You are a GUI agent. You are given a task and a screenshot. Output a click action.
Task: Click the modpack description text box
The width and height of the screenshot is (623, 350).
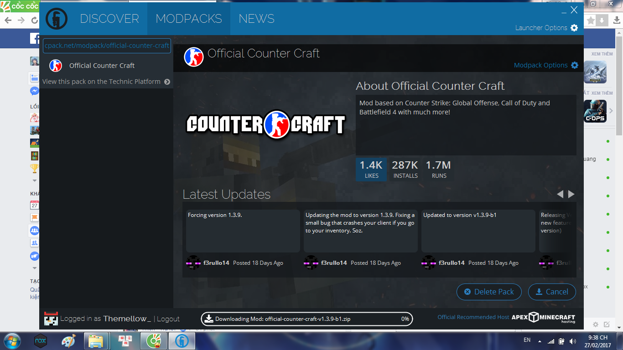(x=466, y=125)
